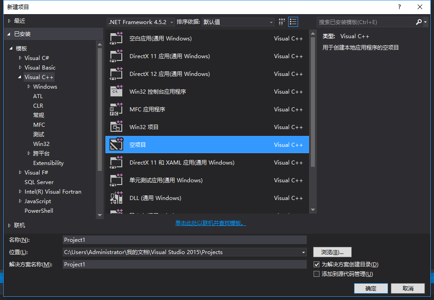Select Extensibility in the tree

[49, 163]
